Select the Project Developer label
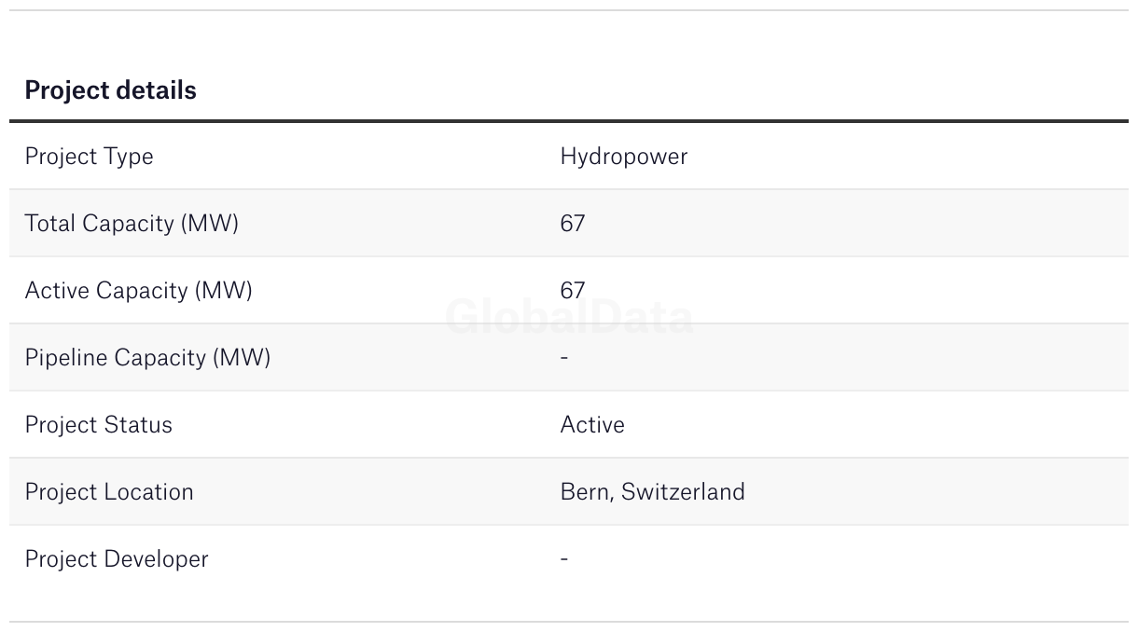Image resolution: width=1138 pixels, height=632 pixels. (117, 559)
